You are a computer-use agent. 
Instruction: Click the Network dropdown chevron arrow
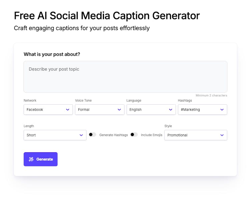click(x=68, y=110)
